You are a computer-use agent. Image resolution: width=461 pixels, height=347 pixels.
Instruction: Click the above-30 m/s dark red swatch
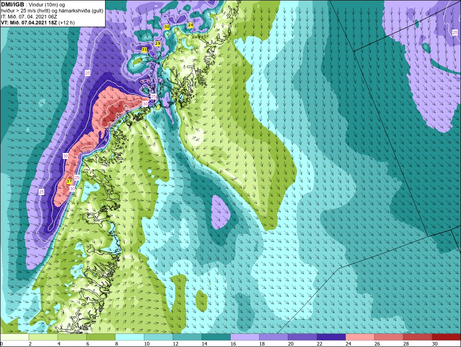pyautogui.click(x=447, y=337)
